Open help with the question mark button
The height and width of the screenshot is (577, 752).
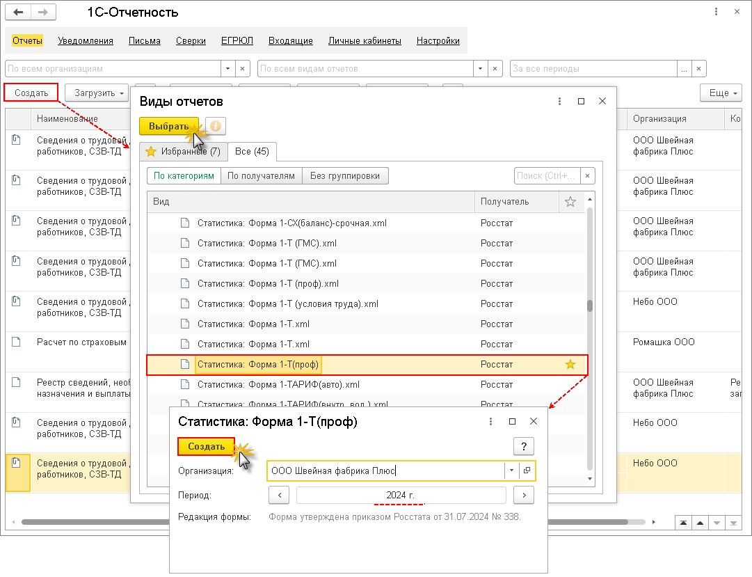524,446
